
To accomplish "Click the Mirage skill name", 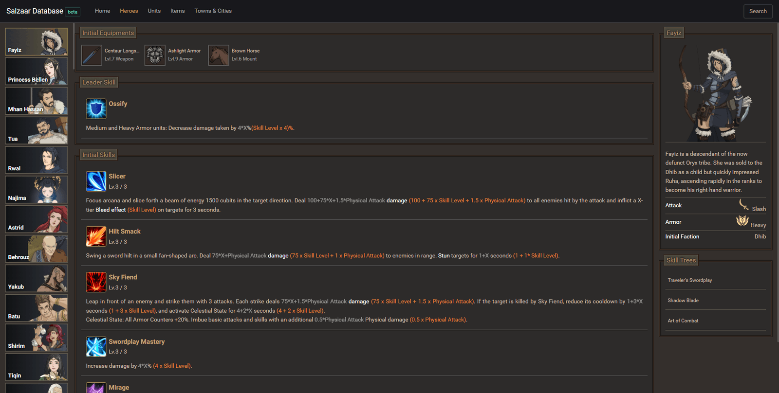I will [119, 387].
